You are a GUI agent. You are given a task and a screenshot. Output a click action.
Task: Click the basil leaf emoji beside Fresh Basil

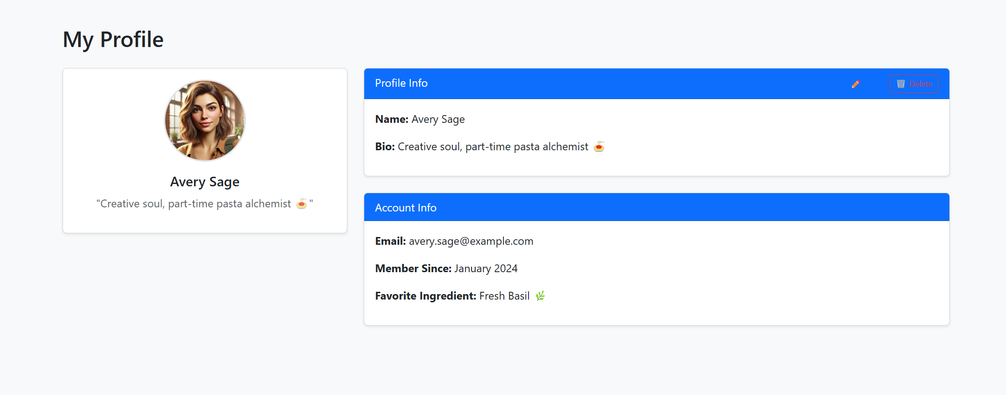(x=540, y=296)
